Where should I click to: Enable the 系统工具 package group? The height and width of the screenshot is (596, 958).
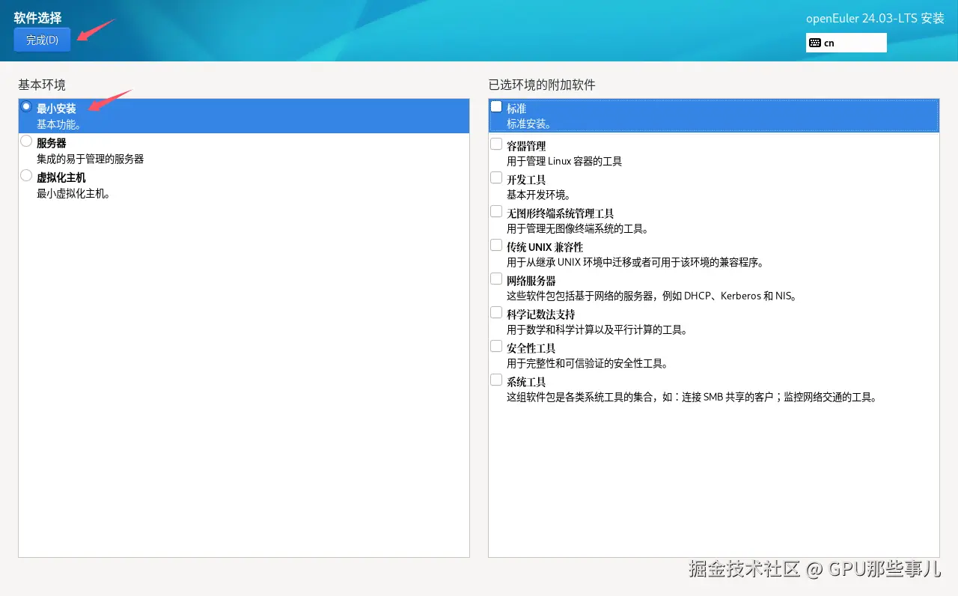click(x=496, y=379)
